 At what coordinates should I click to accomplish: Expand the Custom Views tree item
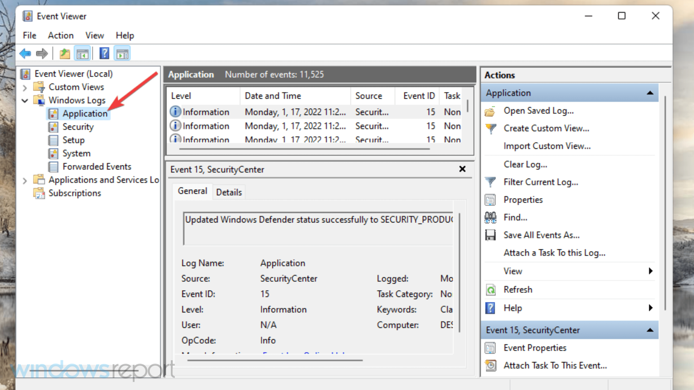pos(26,87)
